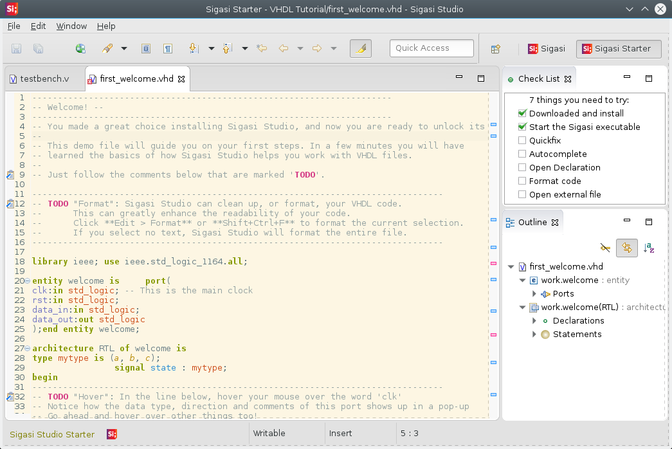Image resolution: width=672 pixels, height=449 pixels.
Task: Toggle show whitespace characters
Action: pos(168,48)
